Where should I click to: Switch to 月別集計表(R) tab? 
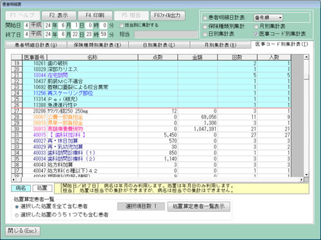pos(220,45)
